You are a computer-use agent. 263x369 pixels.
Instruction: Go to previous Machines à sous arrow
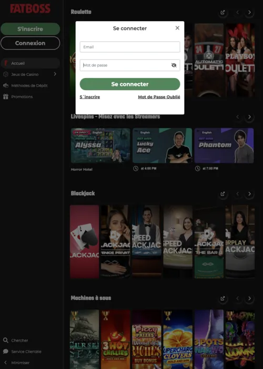(x=238, y=298)
